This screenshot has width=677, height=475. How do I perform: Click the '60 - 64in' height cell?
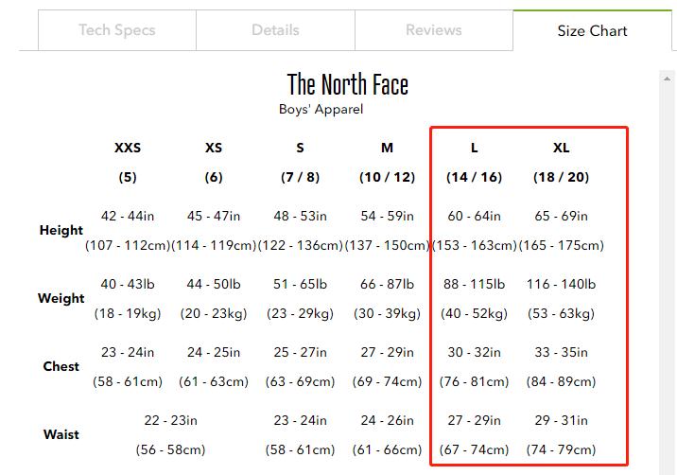[474, 216]
